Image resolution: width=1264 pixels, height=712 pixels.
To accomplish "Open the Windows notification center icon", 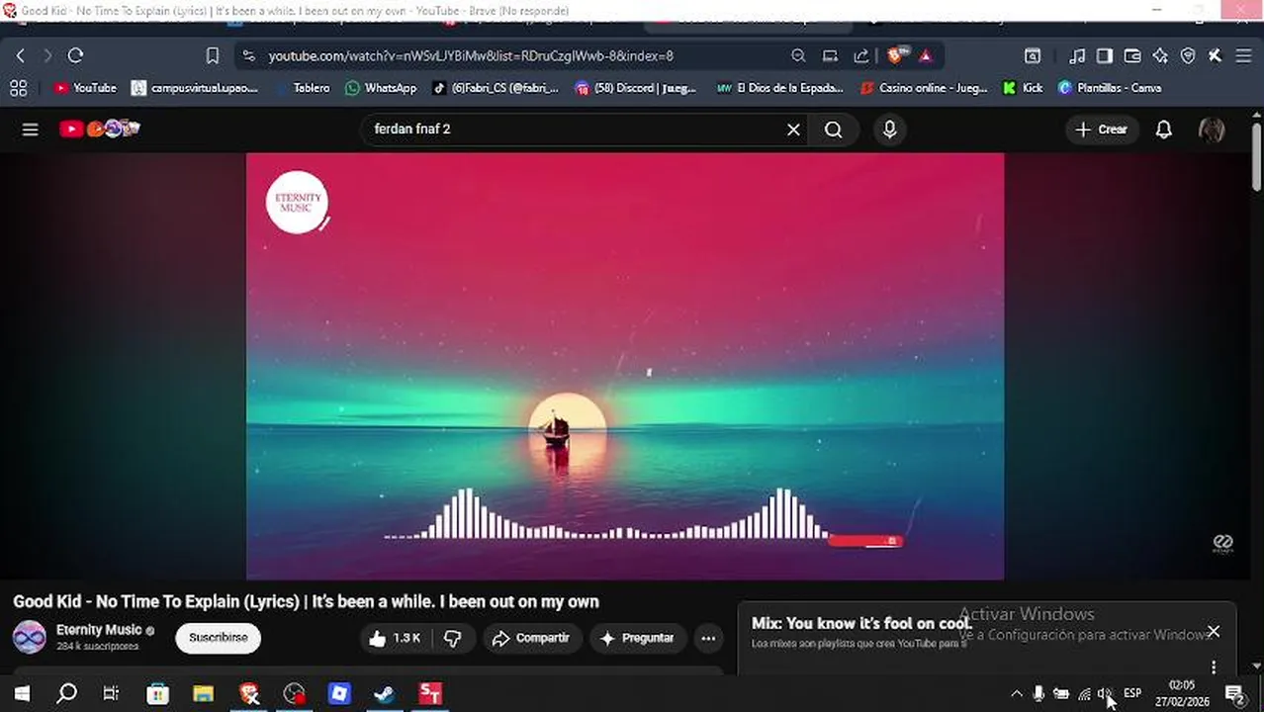I will pyautogui.click(x=1234, y=694).
